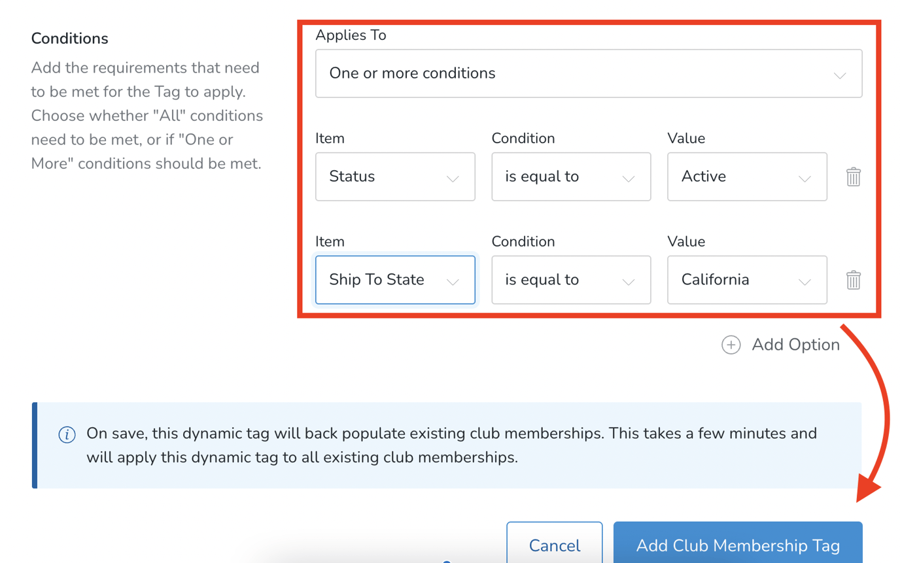900x563 pixels.
Task: Select the Conditions heading text
Action: [x=69, y=38]
